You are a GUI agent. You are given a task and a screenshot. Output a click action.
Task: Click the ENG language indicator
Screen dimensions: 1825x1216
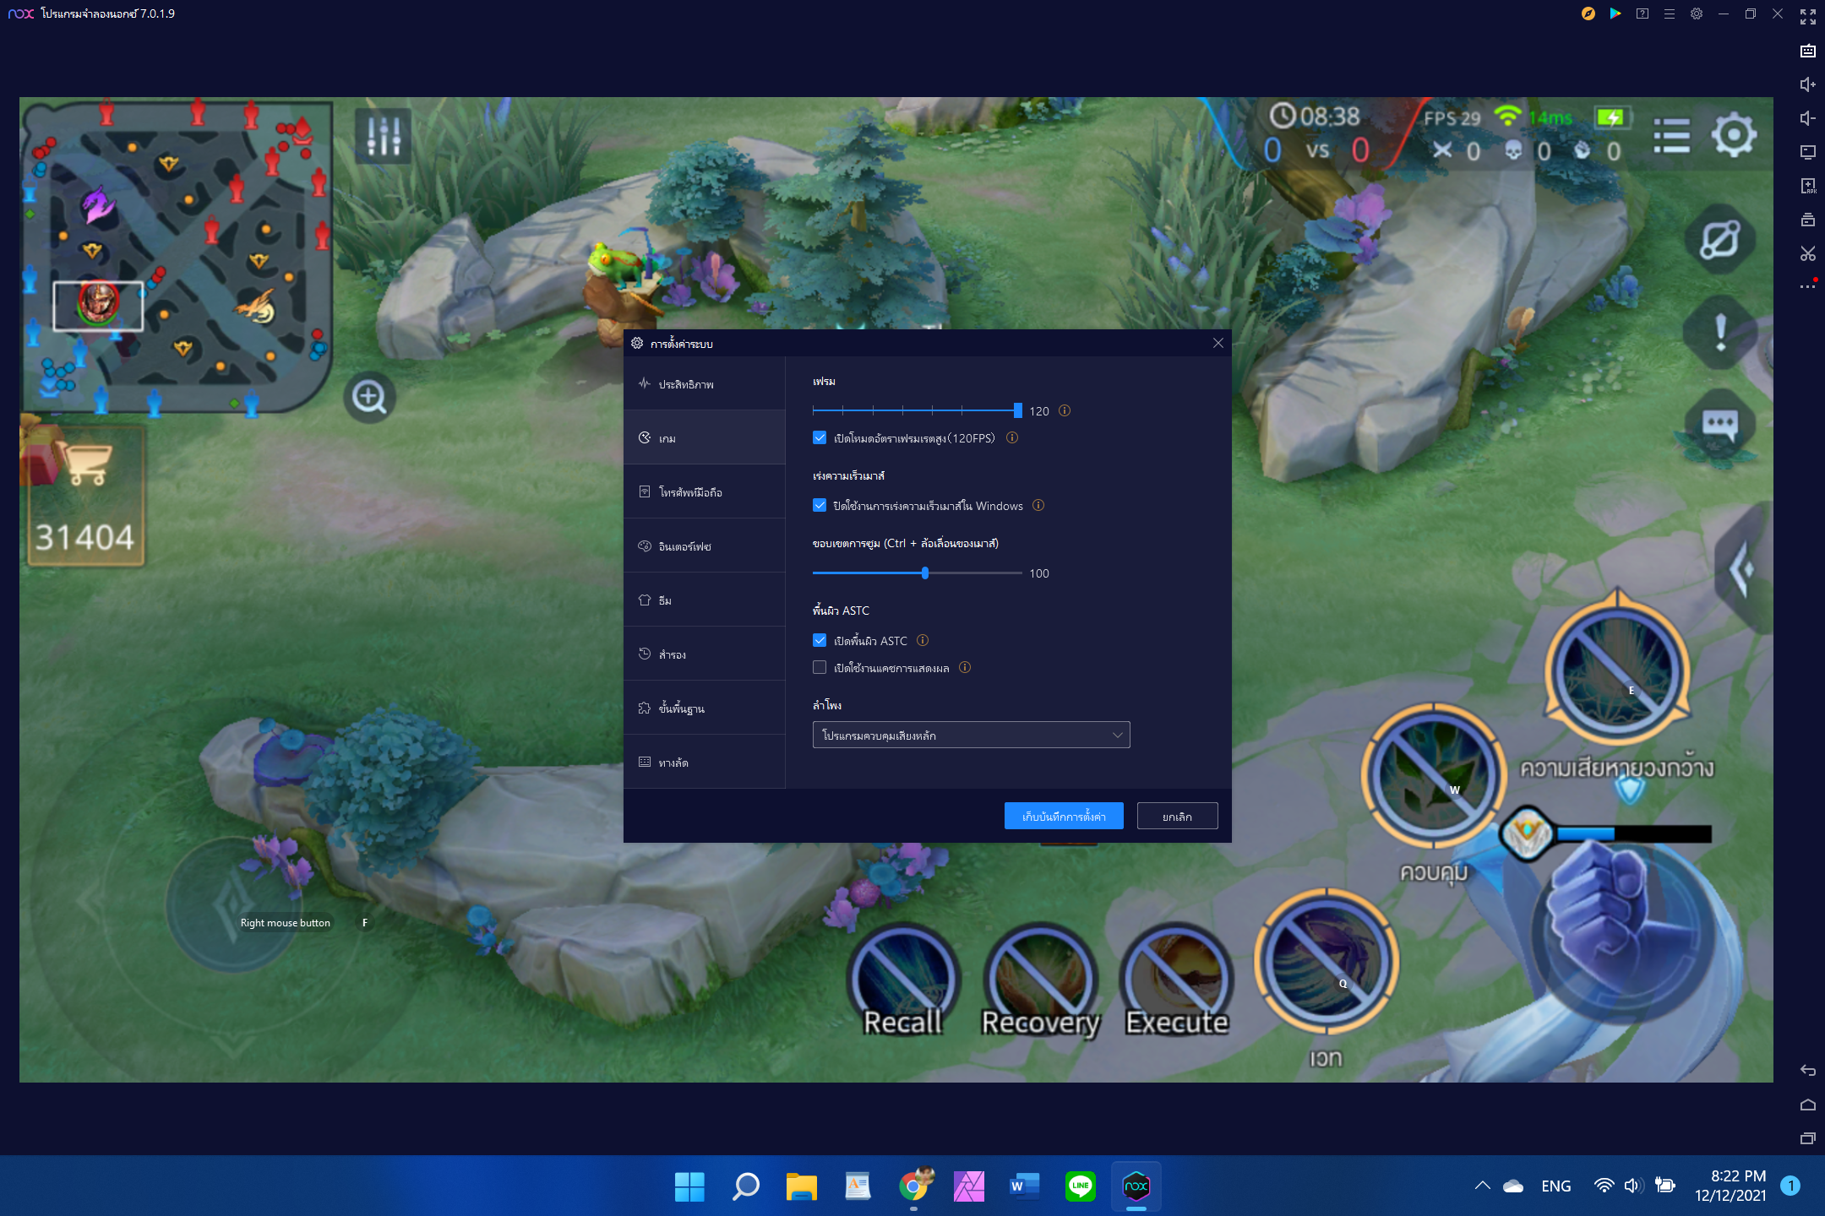[x=1555, y=1186]
